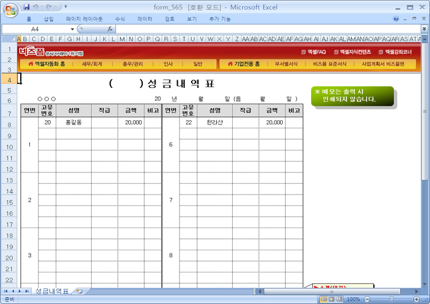Select the 20,000 amount for 한라산

(x=272, y=123)
